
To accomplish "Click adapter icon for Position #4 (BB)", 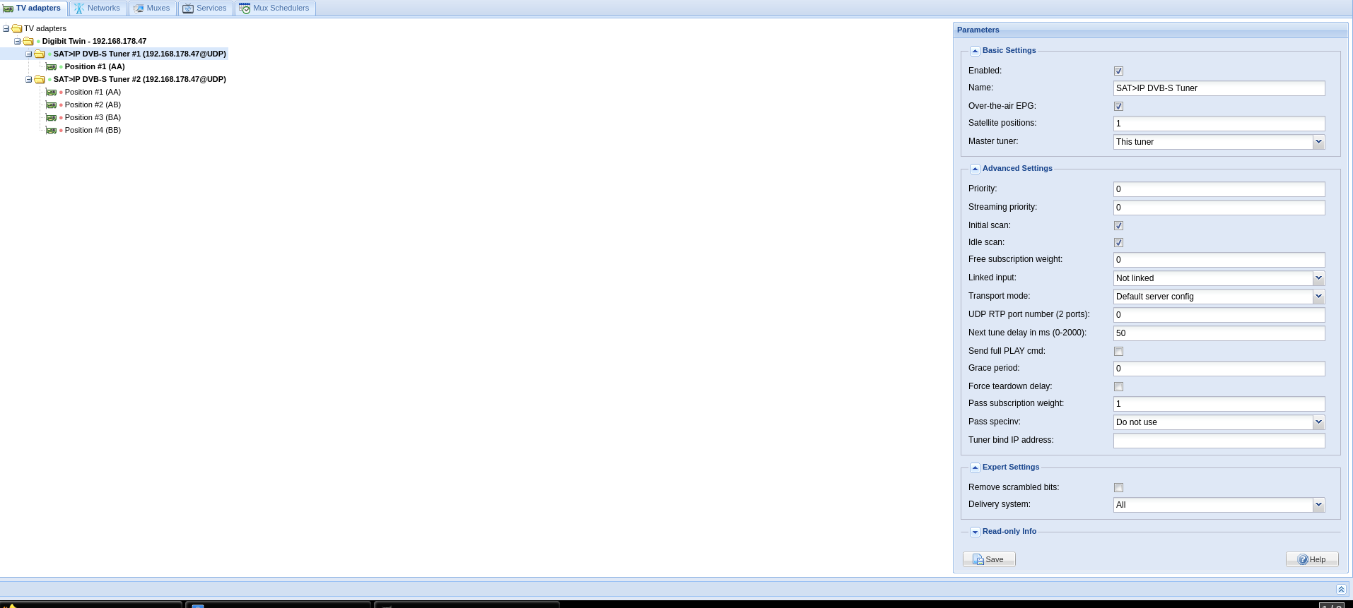I will point(51,131).
